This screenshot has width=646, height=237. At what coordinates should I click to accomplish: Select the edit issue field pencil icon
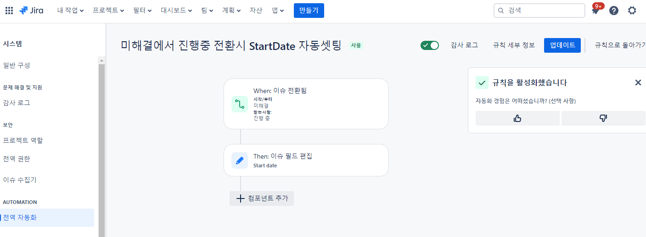[240, 160]
